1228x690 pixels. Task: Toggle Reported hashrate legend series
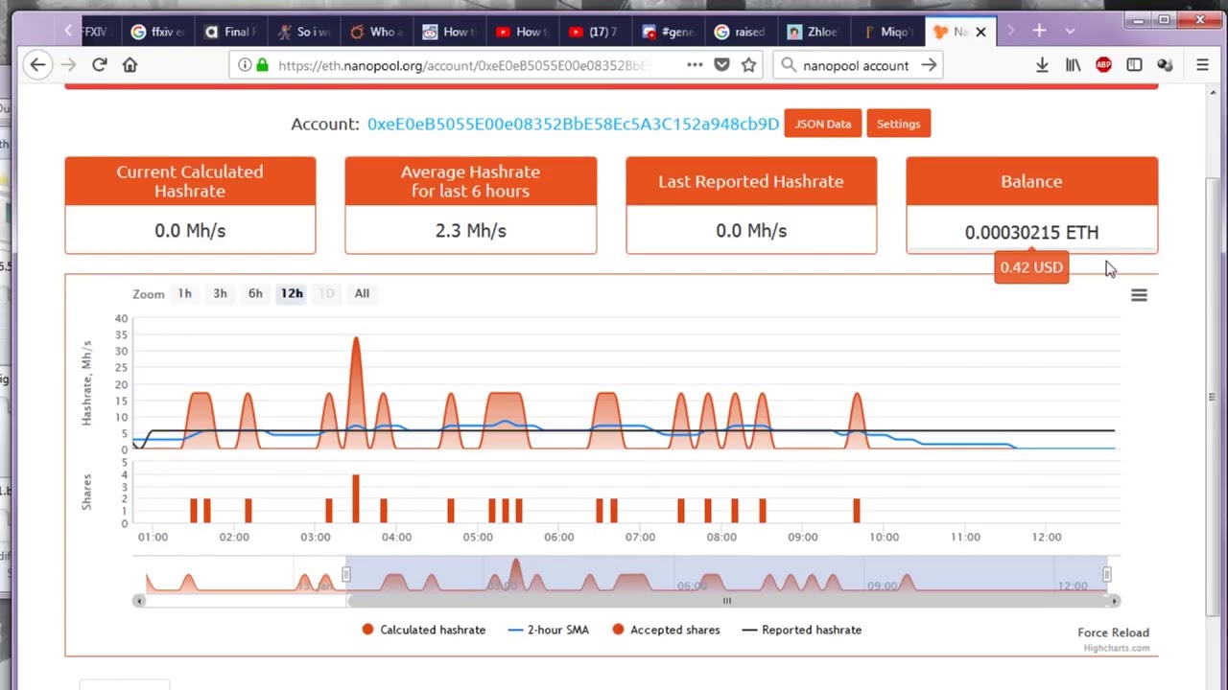pyautogui.click(x=802, y=630)
